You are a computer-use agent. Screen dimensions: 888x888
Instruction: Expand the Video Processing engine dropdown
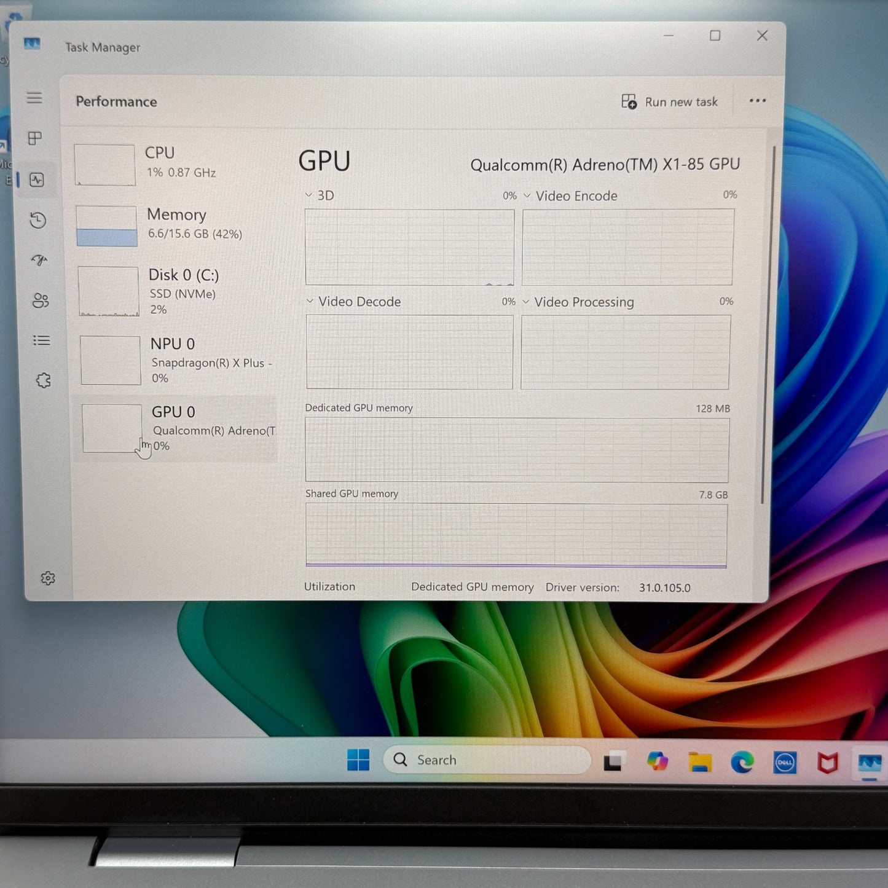525,302
